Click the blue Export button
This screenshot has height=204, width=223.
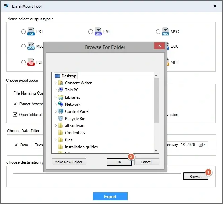[x=110, y=197]
